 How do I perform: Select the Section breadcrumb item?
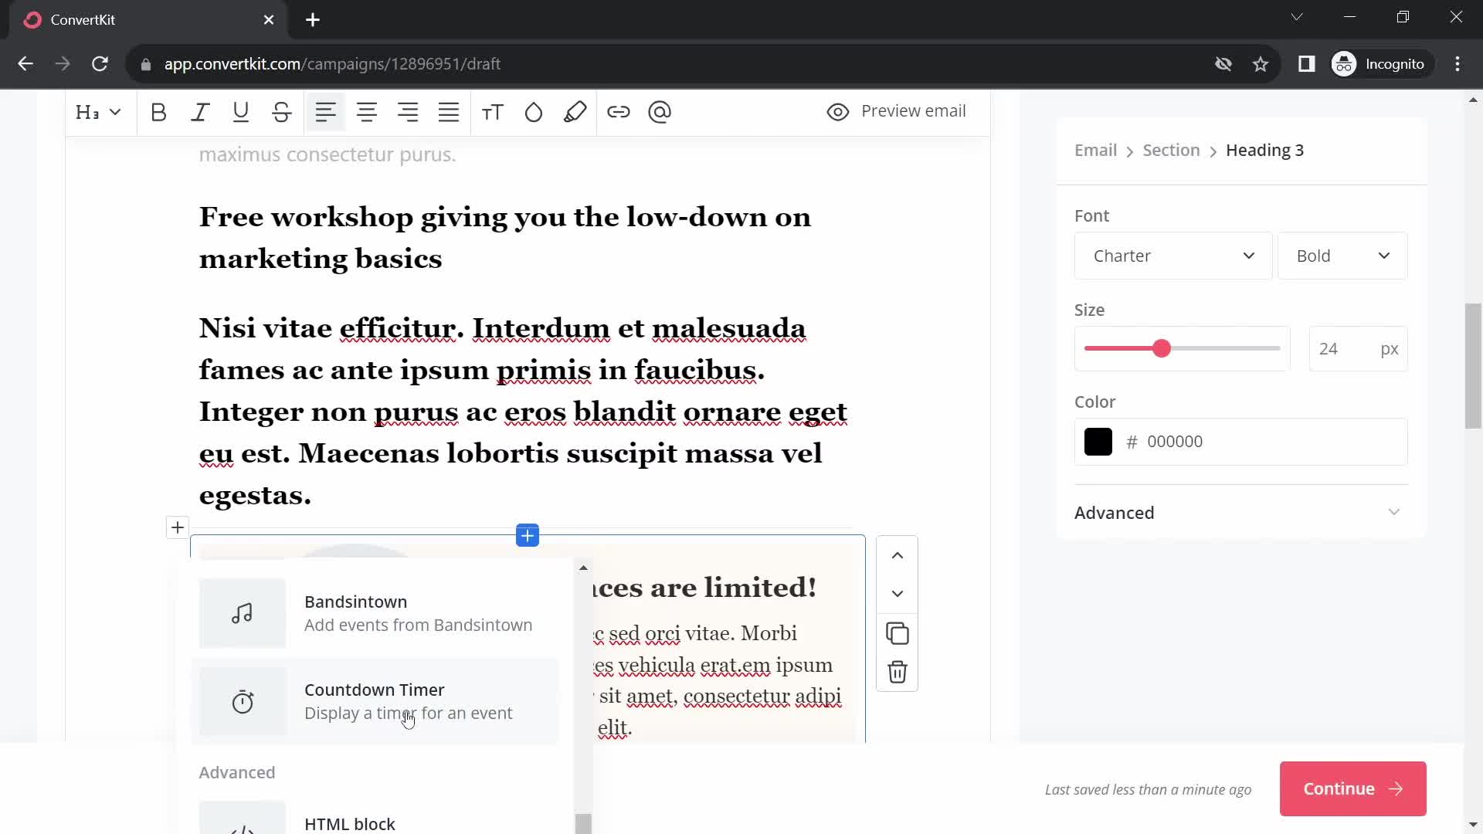click(1170, 150)
